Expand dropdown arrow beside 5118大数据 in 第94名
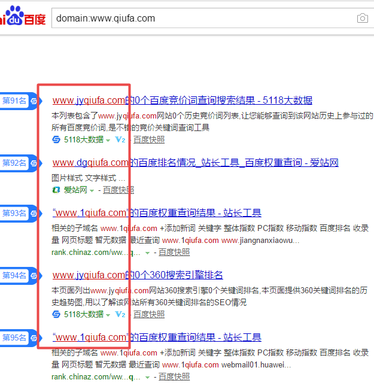 click(x=108, y=315)
